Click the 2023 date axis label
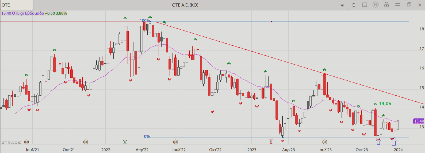The width and height of the screenshot is (425, 153). click(x=252, y=150)
